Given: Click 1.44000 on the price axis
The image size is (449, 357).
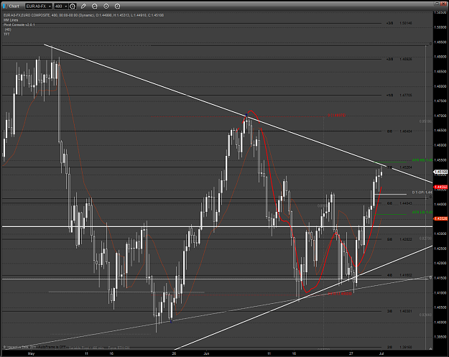Looking at the screenshot, I should point(440,204).
